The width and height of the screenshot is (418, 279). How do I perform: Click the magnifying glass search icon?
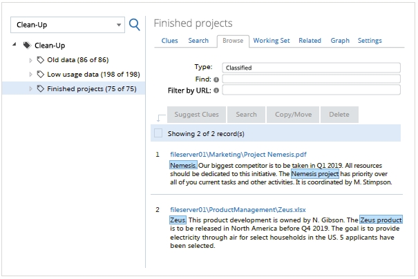(135, 25)
